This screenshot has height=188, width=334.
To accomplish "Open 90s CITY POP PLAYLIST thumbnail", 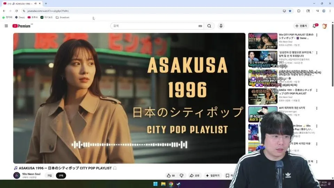I will (263, 41).
